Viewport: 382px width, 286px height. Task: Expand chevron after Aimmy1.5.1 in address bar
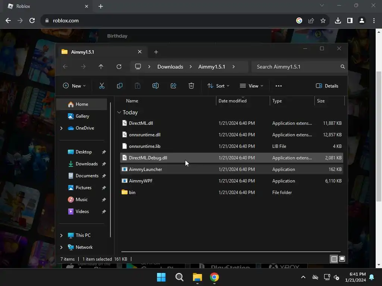[x=234, y=66]
